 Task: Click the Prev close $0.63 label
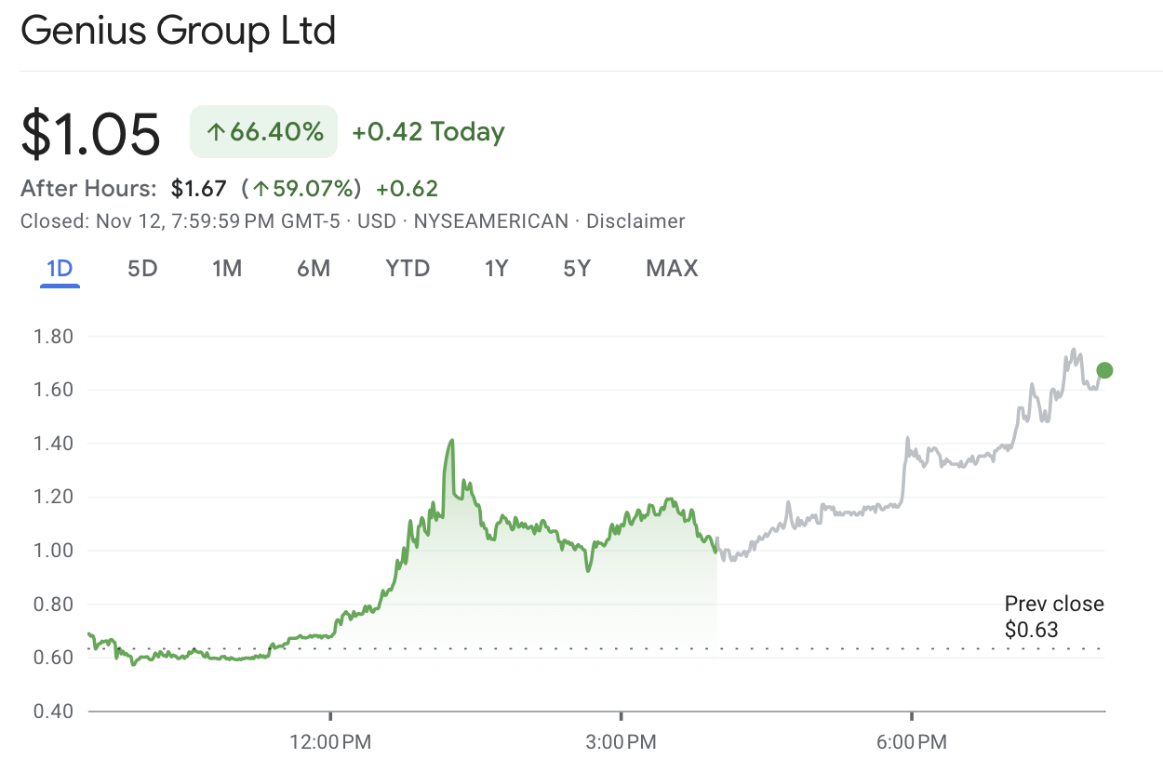point(1053,615)
